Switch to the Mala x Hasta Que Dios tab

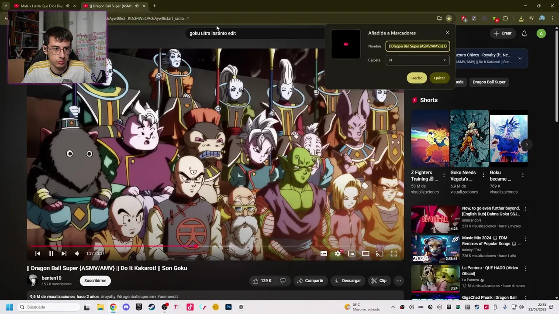click(41, 6)
